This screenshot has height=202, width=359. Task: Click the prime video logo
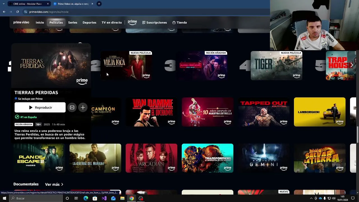[21, 22]
